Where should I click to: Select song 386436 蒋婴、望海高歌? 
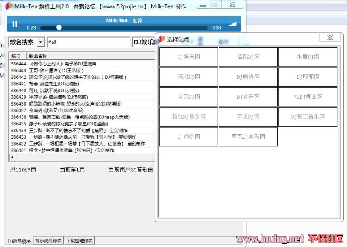pos(82,117)
